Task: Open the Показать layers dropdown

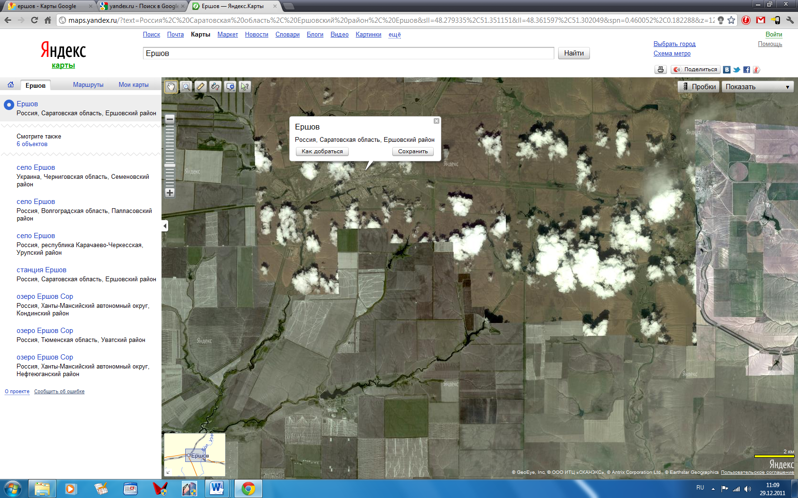Action: tap(758, 87)
